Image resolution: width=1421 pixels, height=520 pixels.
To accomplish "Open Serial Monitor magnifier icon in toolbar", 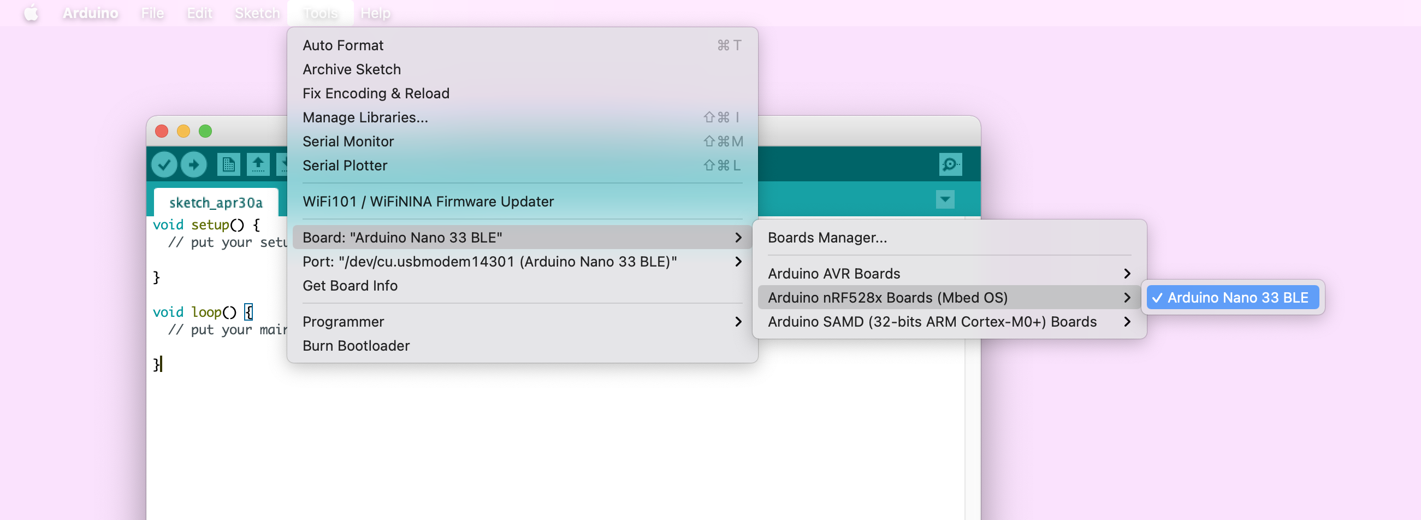I will coord(950,164).
